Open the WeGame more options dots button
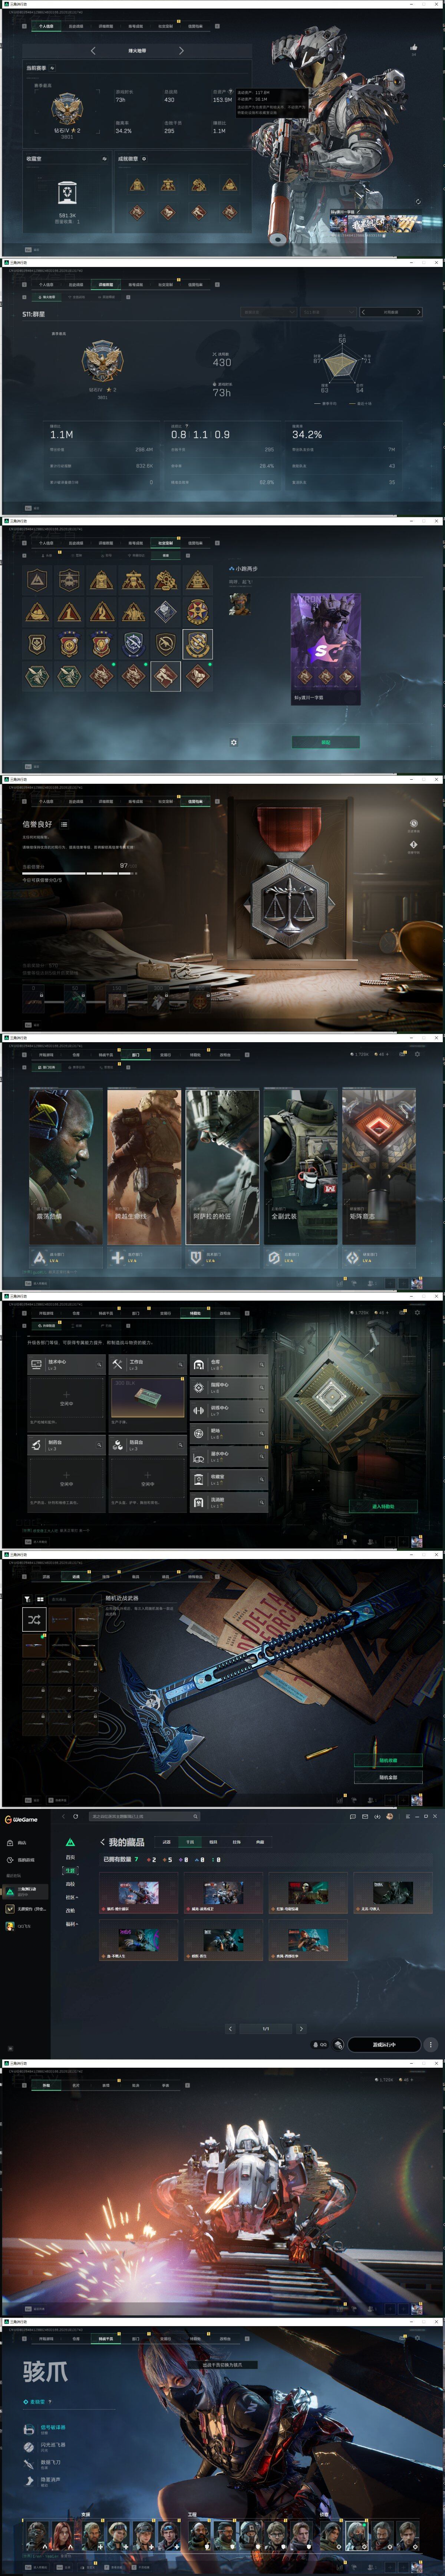Viewport: 445px width, 2576px height. [x=431, y=2045]
